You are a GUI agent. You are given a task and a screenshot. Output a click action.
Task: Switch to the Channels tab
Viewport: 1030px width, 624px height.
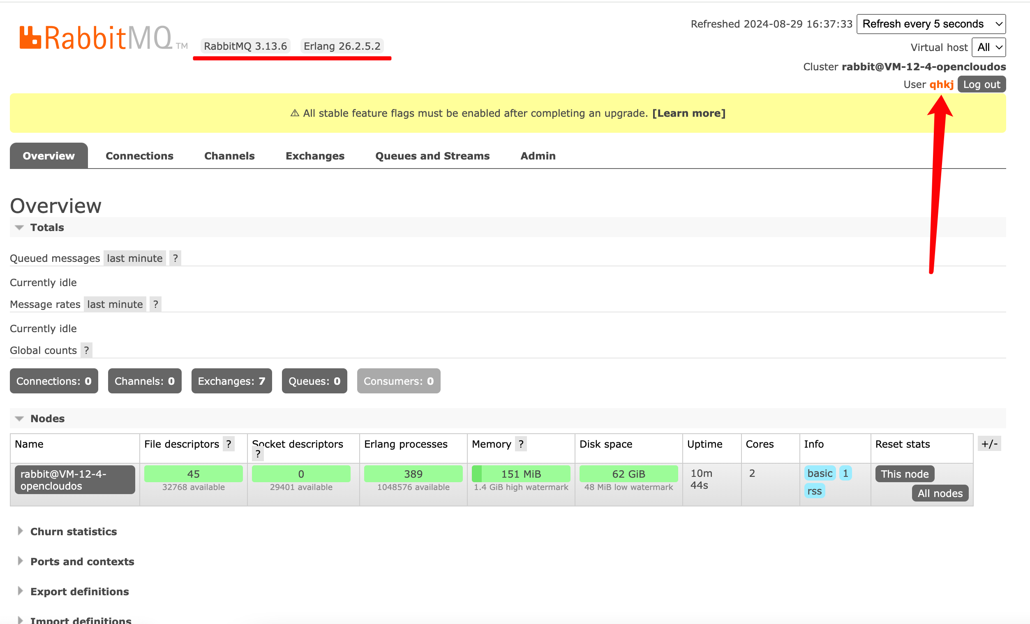tap(229, 156)
